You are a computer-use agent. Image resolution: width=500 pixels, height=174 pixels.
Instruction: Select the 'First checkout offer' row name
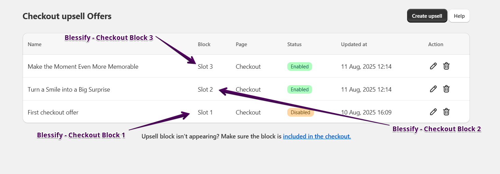[53, 112]
